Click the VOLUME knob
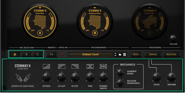The image size is (185, 93). (x=173, y=38)
